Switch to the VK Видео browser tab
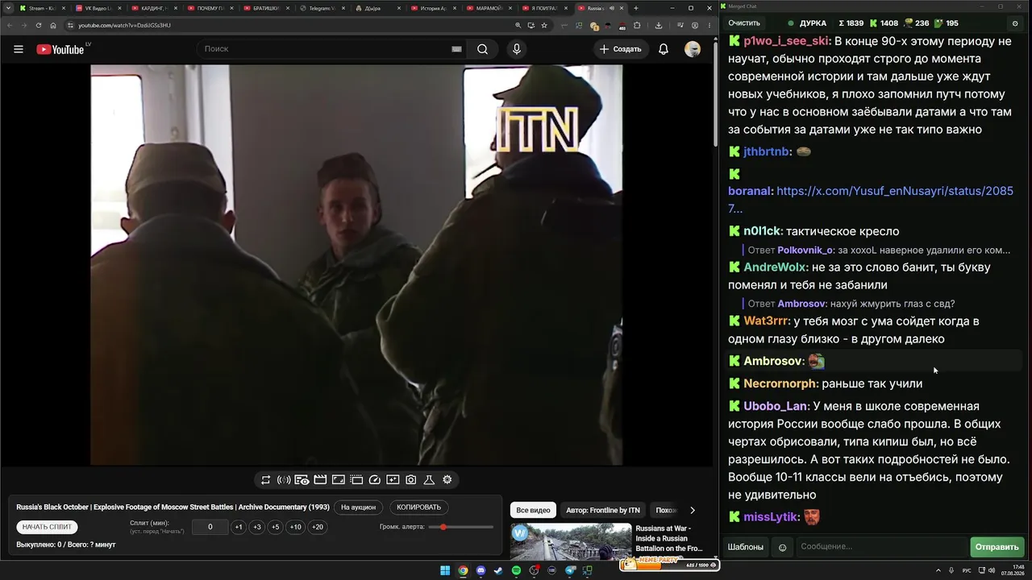This screenshot has height=580, width=1032. (x=98, y=8)
